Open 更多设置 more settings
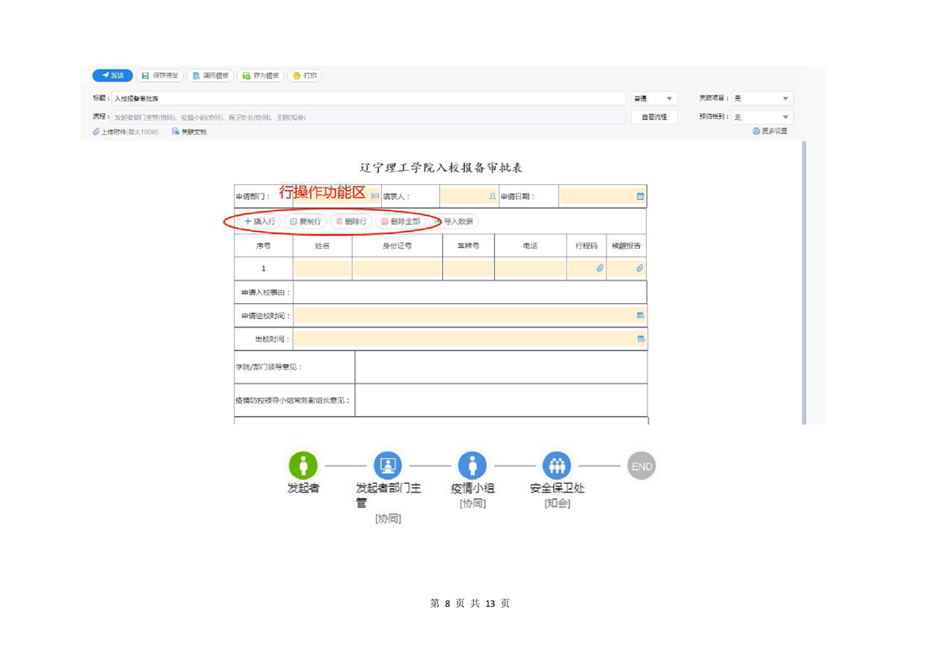Screen dimensions: 940x664 point(770,131)
